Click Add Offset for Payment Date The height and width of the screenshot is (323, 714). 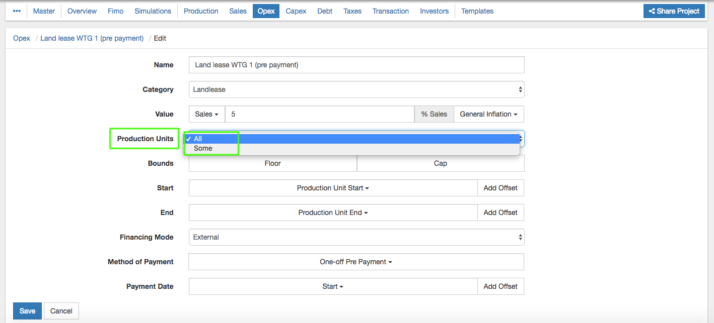coord(500,286)
